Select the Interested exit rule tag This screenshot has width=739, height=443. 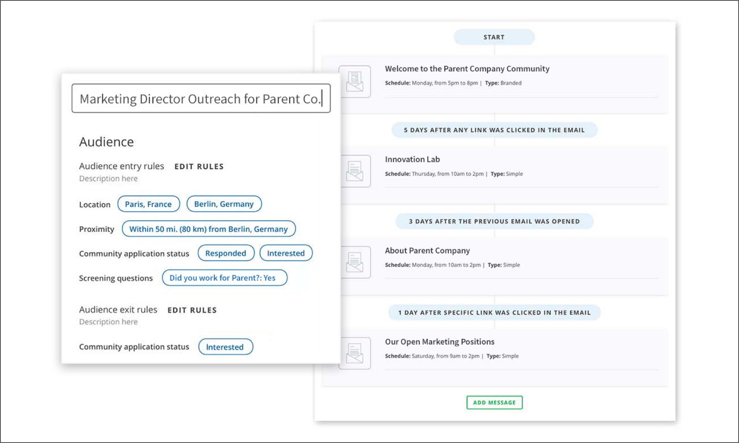225,347
